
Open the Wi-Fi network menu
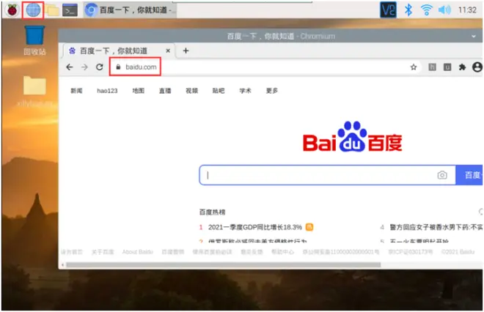pos(426,10)
